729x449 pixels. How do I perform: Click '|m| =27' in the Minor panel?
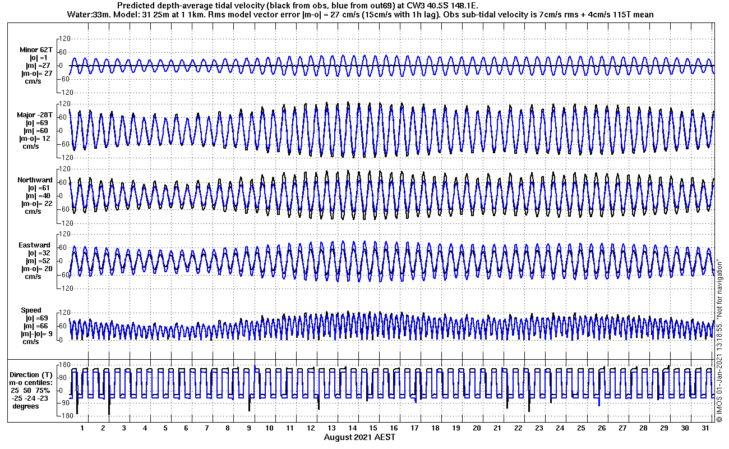tap(38, 66)
